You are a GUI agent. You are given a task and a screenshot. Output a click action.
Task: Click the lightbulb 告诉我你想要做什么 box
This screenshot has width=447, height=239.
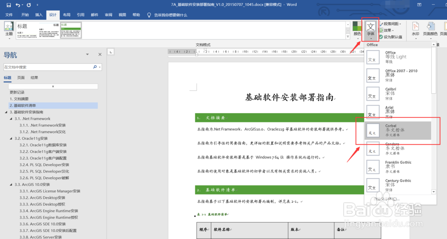pyautogui.click(x=167, y=15)
